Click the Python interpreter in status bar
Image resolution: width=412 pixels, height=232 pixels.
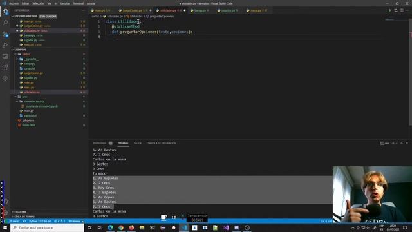click(40, 221)
